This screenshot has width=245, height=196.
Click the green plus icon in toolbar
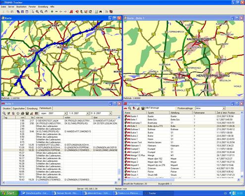pyautogui.click(x=52, y=11)
